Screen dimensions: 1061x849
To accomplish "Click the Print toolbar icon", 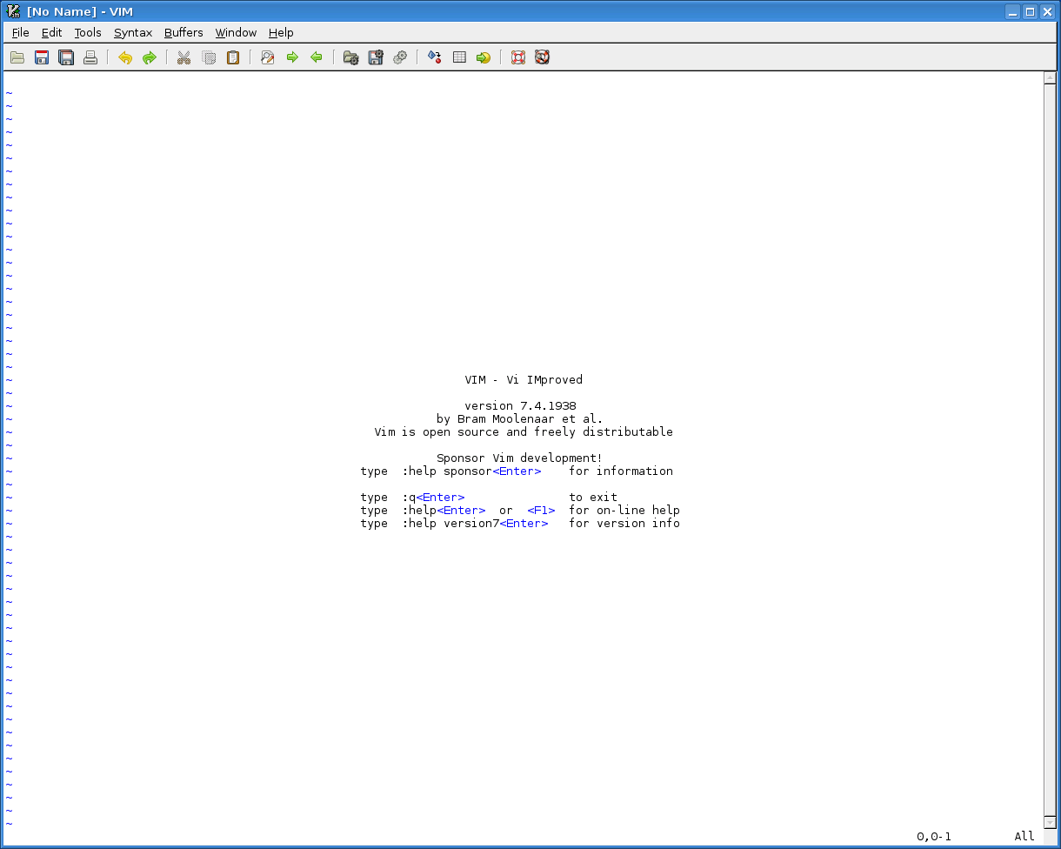I will 90,57.
